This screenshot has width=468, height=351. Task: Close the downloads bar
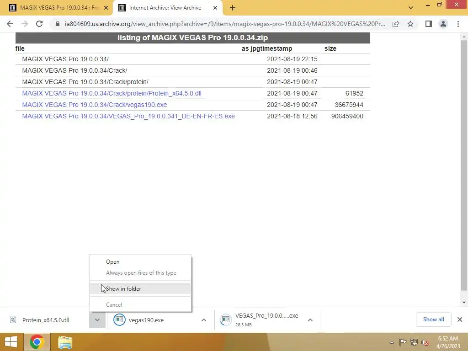tap(460, 319)
